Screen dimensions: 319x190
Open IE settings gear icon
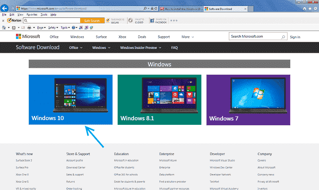point(315,8)
